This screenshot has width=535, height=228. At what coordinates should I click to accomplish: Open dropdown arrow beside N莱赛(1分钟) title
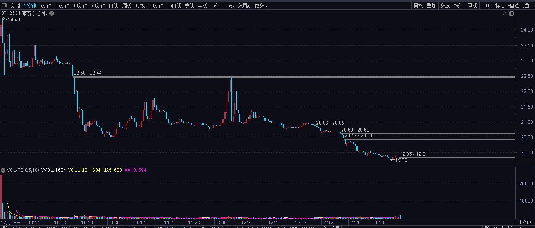(52, 13)
